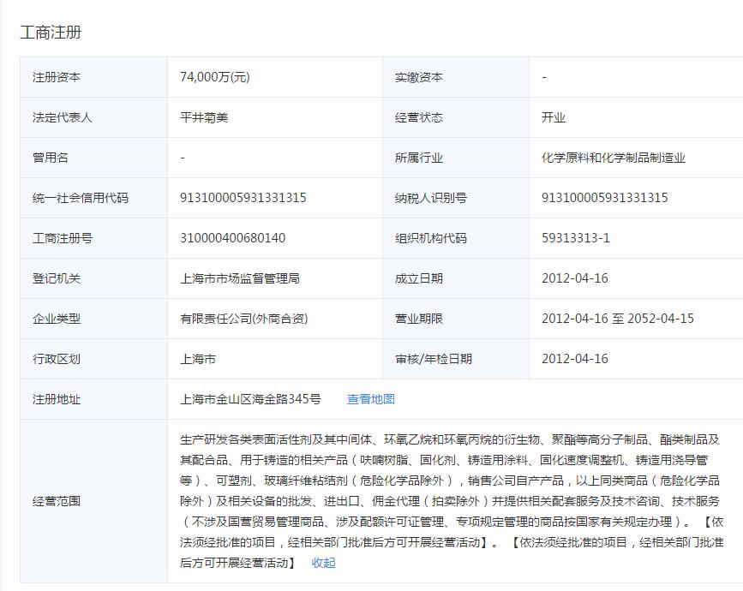The width and height of the screenshot is (743, 591).
Task: Collapse business scope with 收起 link
Action: click(323, 563)
